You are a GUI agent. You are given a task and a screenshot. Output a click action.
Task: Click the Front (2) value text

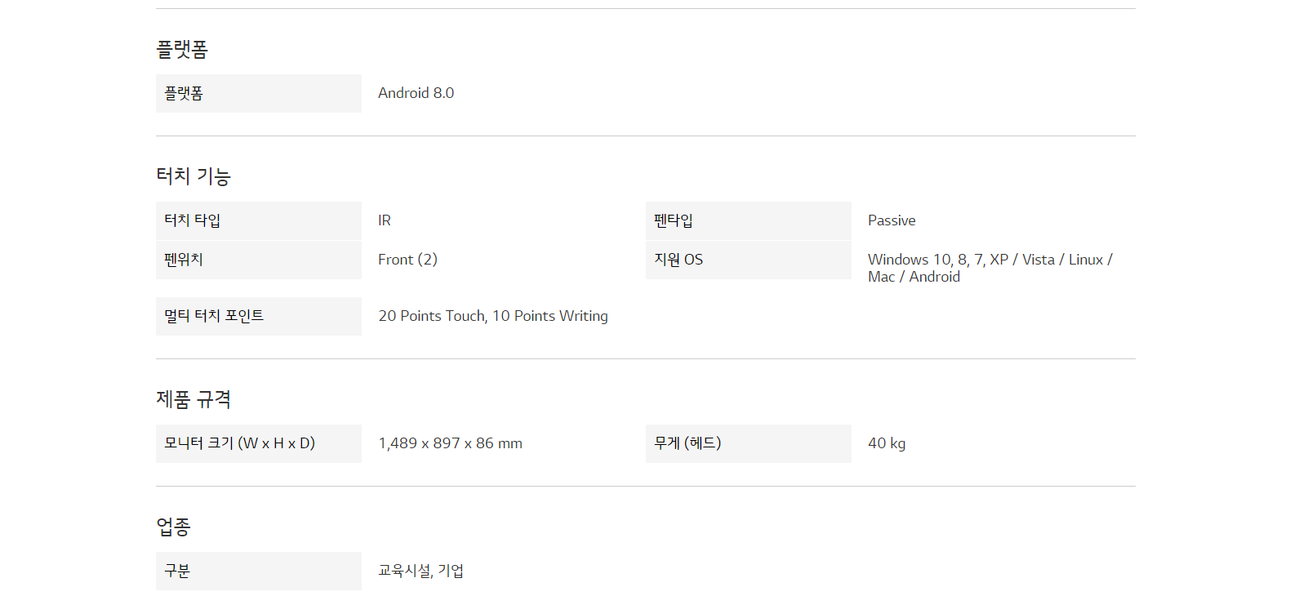407,260
